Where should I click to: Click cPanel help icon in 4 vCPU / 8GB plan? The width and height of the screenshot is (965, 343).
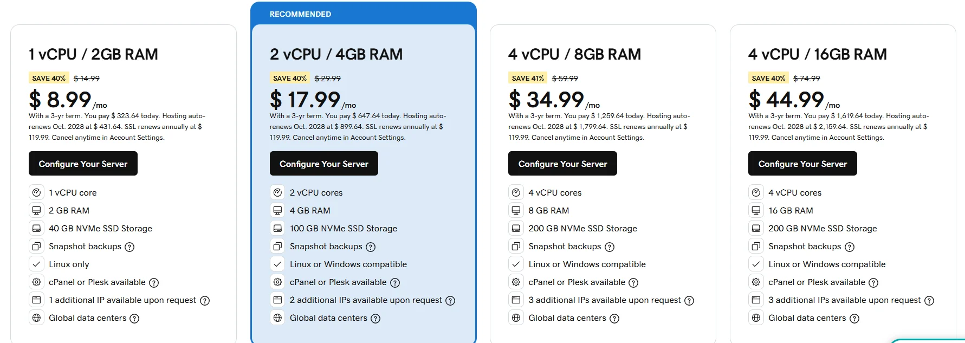pyautogui.click(x=633, y=283)
